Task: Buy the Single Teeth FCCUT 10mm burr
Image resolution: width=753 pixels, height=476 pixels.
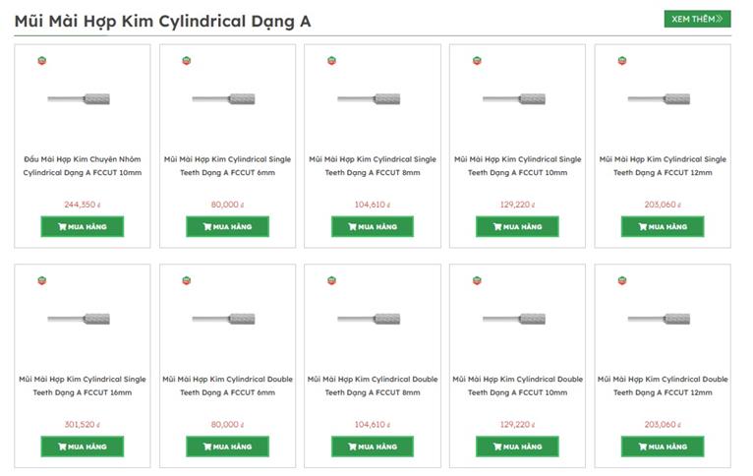Action: pos(517,226)
